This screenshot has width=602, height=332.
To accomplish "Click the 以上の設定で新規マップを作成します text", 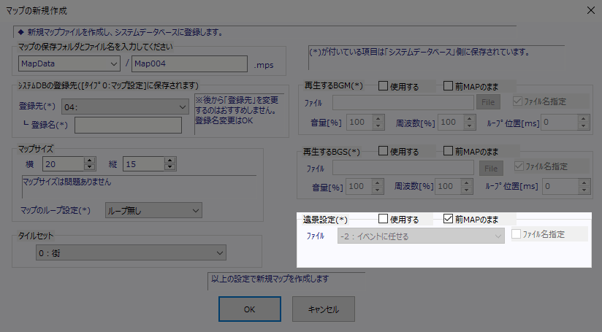I will pos(270,279).
